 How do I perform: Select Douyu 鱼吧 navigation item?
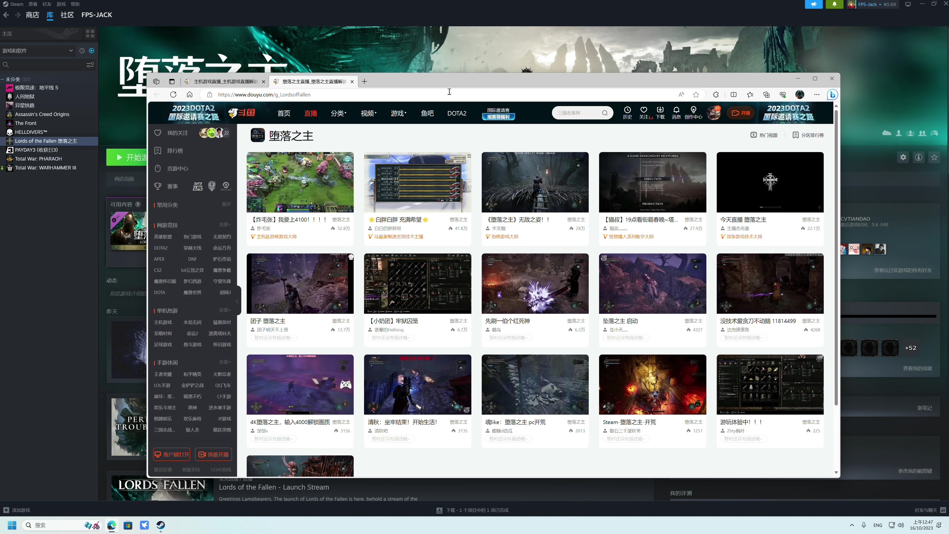(x=427, y=113)
